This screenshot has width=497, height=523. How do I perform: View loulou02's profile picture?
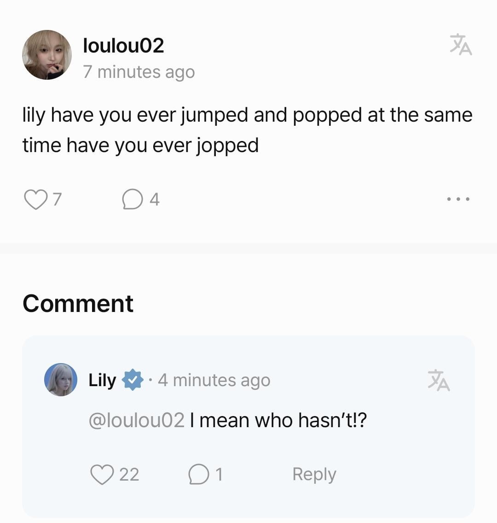[47, 55]
